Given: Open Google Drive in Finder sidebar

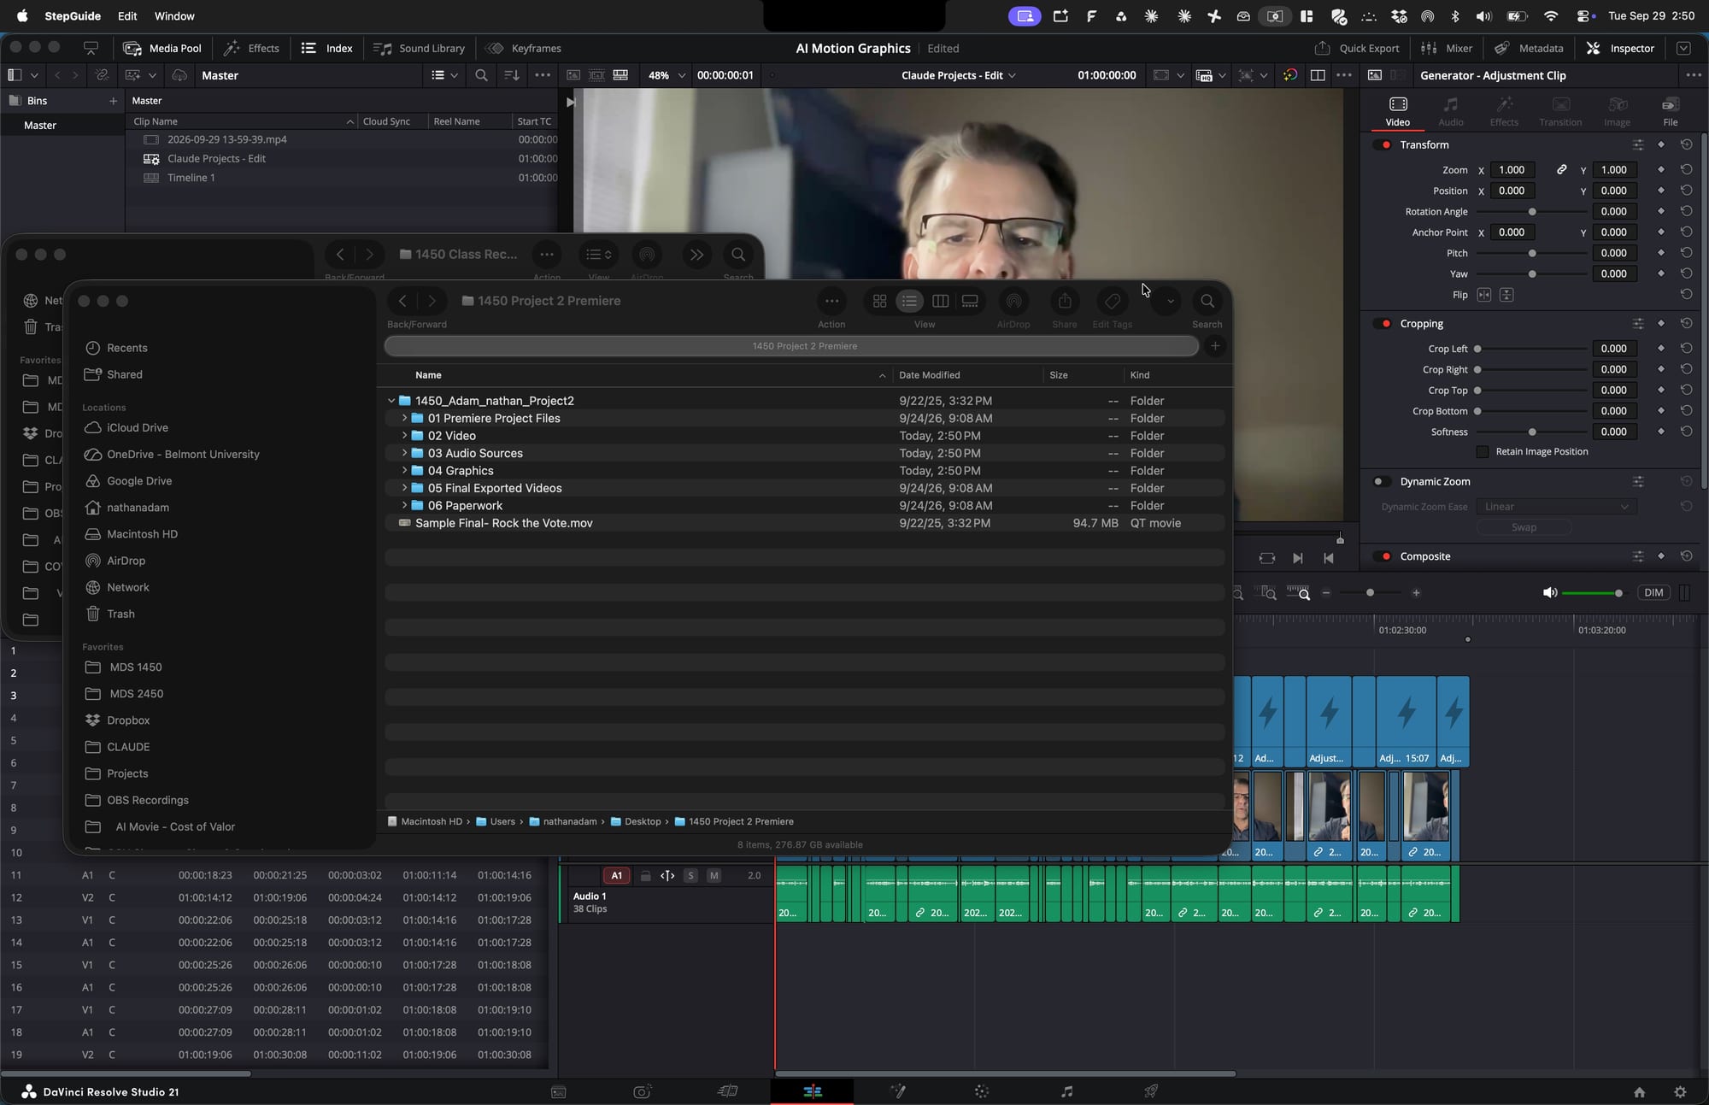Looking at the screenshot, I should 138,480.
